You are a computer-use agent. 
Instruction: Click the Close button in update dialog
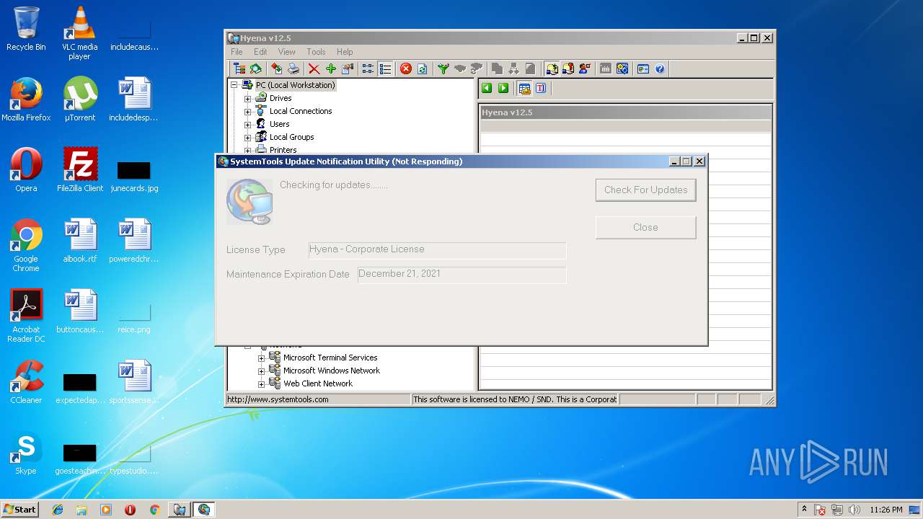[645, 227]
